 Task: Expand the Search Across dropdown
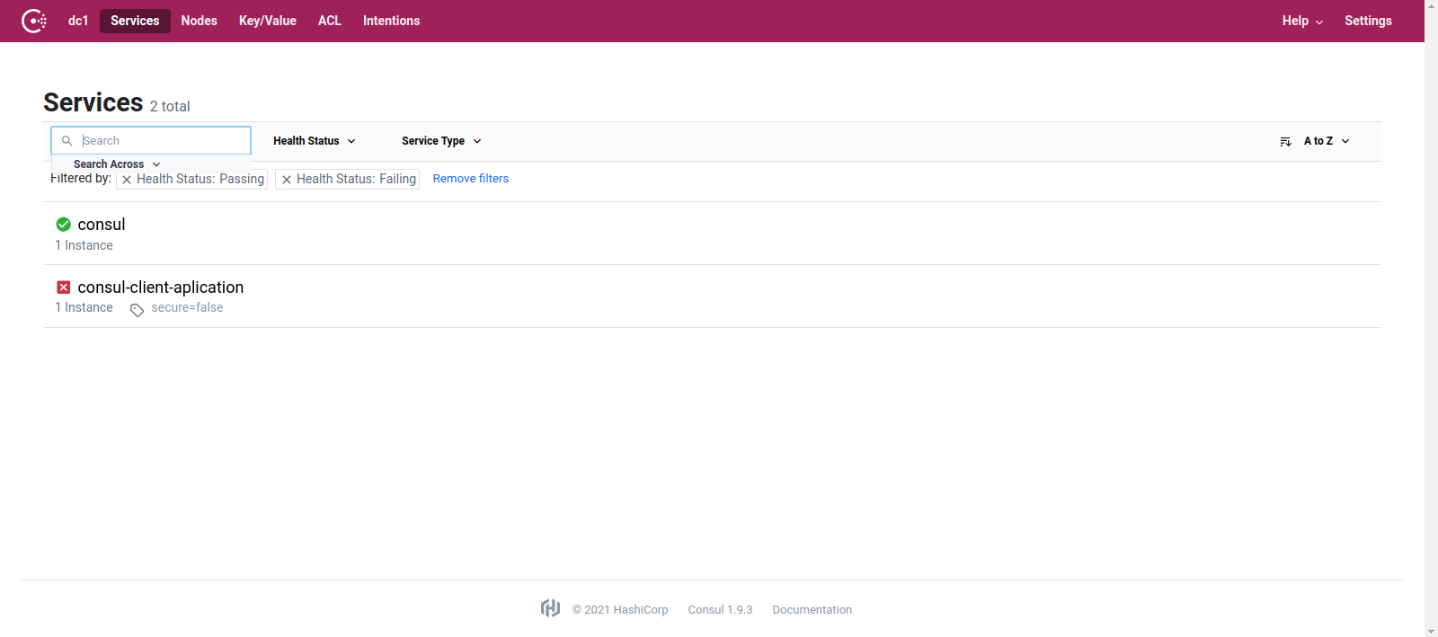[x=117, y=164]
